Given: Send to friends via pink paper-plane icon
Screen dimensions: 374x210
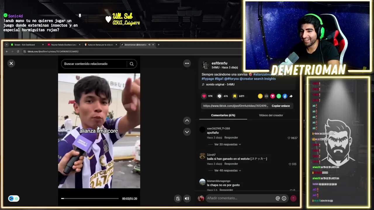Looking at the screenshot, I should point(272,96).
